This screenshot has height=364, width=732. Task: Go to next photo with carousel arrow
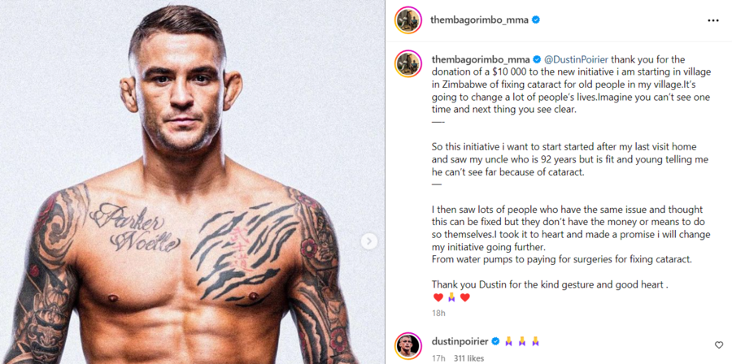[368, 241]
